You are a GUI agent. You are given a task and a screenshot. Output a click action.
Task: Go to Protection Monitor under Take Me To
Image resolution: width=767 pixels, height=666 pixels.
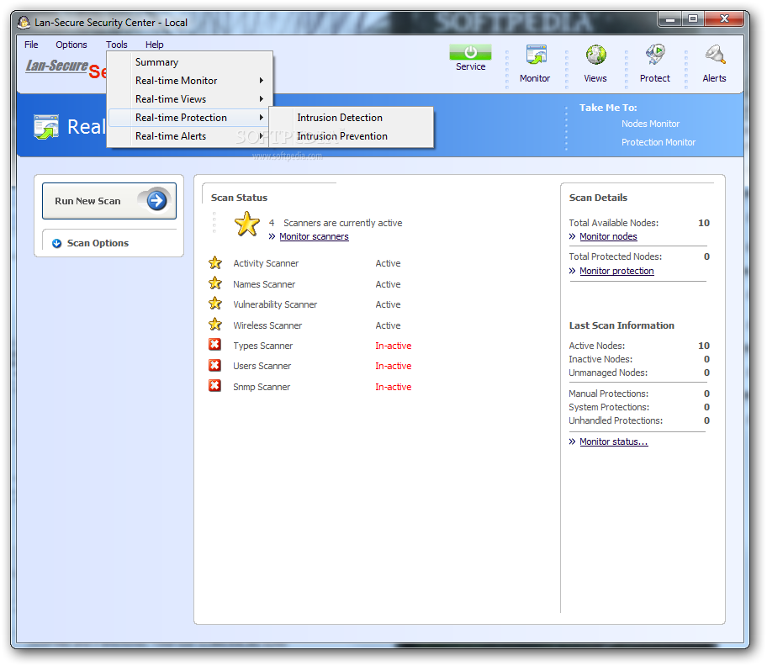coord(658,142)
